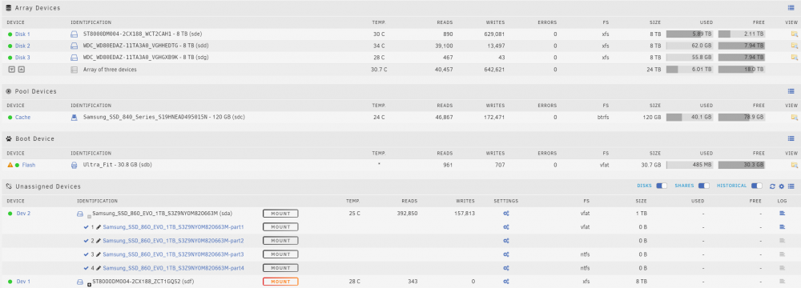Collapse the Dev 2 Samsung SSD partition list
This screenshot has height=288, width=801.
click(90, 217)
